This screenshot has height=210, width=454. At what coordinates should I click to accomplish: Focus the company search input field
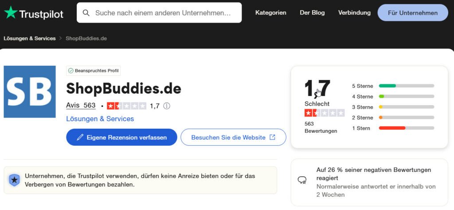point(163,13)
